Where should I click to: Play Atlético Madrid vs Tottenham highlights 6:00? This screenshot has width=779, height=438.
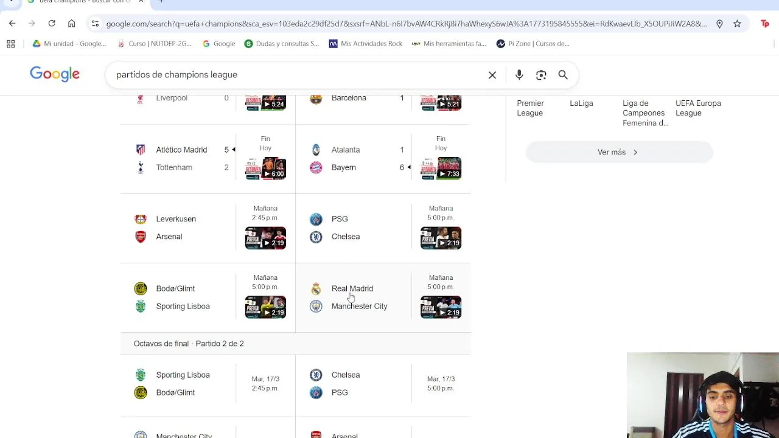coord(265,169)
